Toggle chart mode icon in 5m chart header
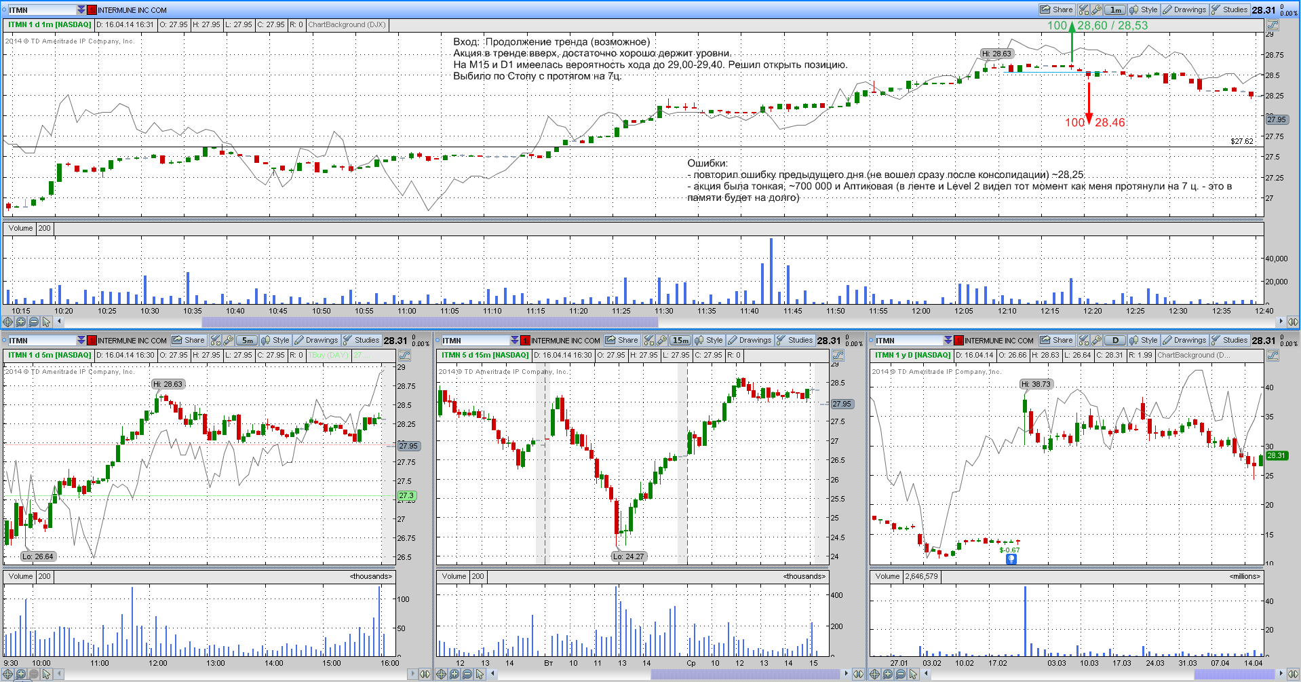Image resolution: width=1301 pixels, height=682 pixels. [x=404, y=355]
